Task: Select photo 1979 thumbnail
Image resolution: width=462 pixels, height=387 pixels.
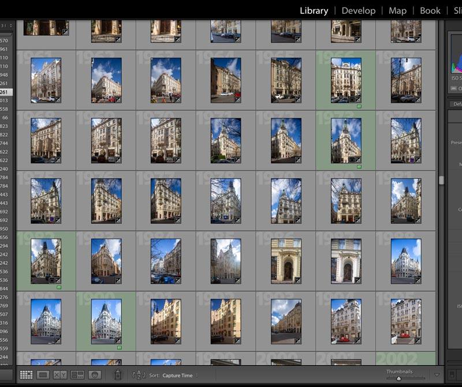Action: pos(286,201)
